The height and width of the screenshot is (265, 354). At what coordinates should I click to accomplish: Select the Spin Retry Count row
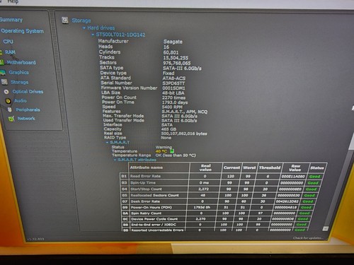point(217,213)
